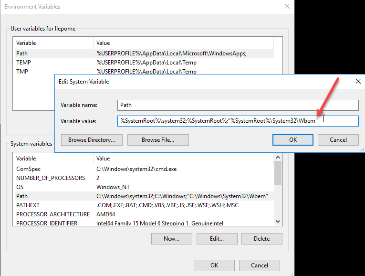
Task: Click C:\Windows\system32\cmd.exe value cell
Action: click(x=136, y=169)
